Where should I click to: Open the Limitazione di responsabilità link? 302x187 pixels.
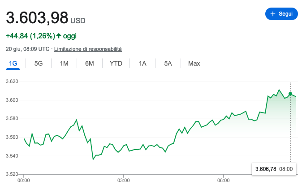[88, 49]
